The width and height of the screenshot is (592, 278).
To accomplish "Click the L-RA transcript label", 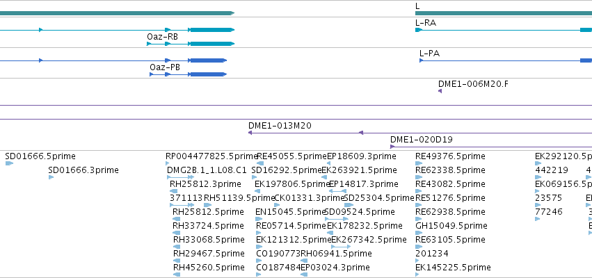I will 426,23.
